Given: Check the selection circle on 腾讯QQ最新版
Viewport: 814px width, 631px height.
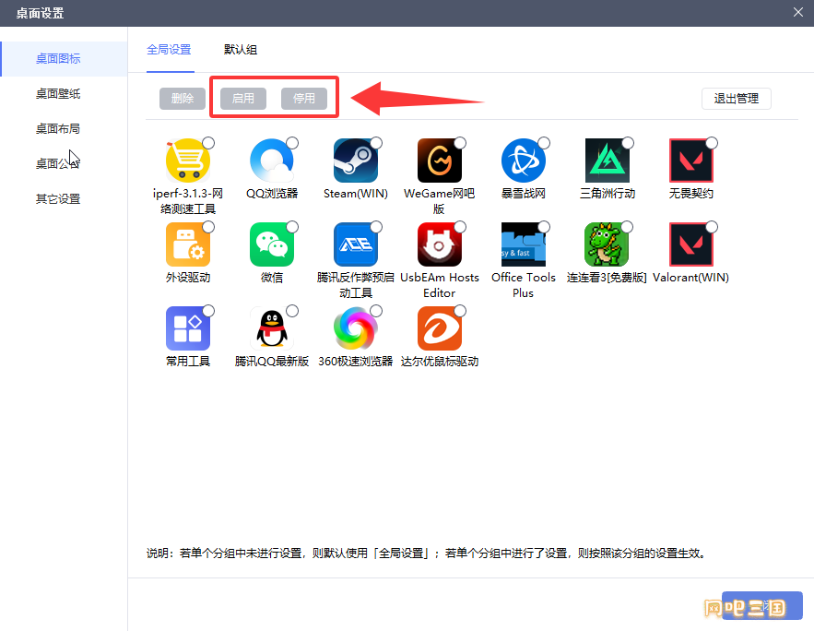Looking at the screenshot, I should (292, 311).
